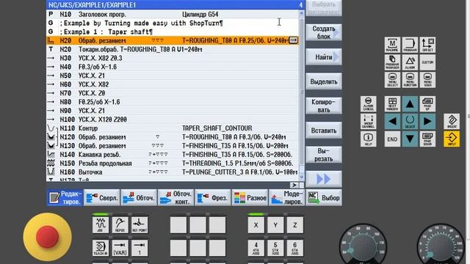Hit the red emergency stop button

(47, 236)
